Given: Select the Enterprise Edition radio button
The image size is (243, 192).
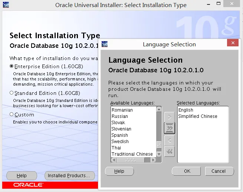Looking at the screenshot, I should 12,66.
